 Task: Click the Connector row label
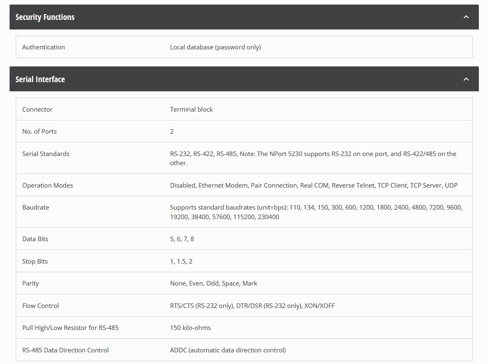pos(37,109)
